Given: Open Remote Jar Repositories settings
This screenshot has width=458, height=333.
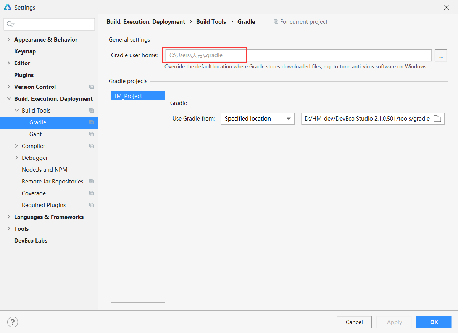Looking at the screenshot, I should click(x=52, y=182).
